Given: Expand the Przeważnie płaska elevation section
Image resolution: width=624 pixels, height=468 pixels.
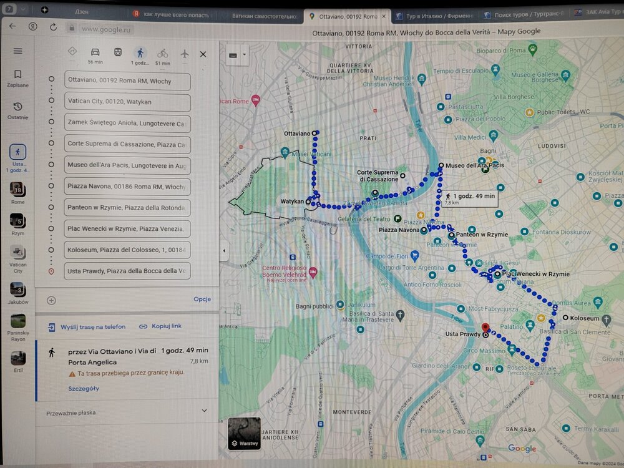Looking at the screenshot, I should pyautogui.click(x=205, y=411).
